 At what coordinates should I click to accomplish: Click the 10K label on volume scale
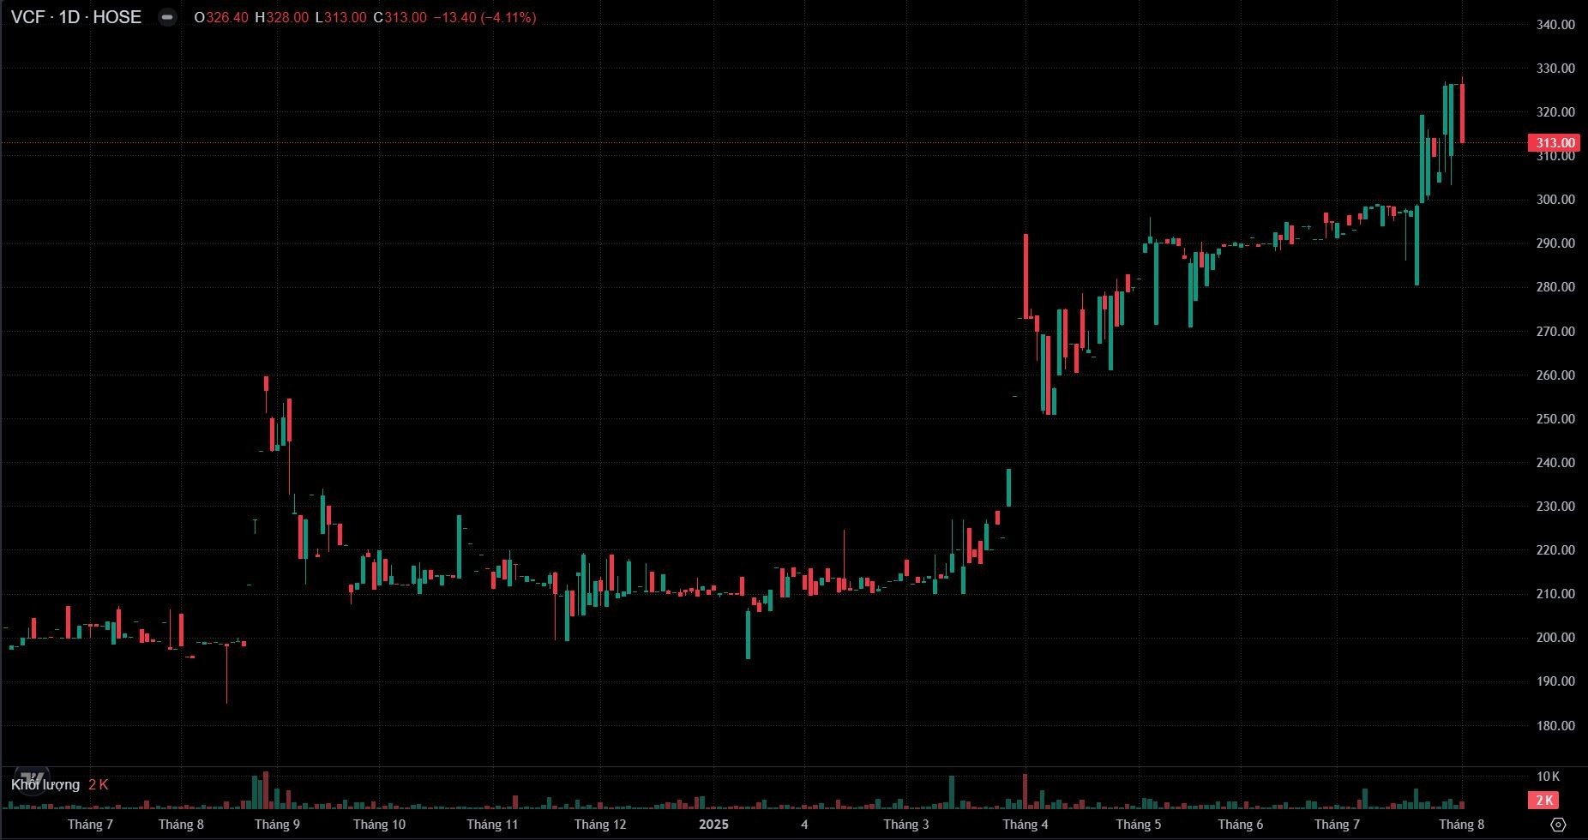pos(1548,777)
